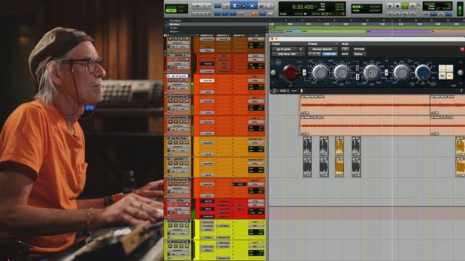Flip the switch beside red gain knob
Screen dimensions: 465x261
tap(304, 72)
